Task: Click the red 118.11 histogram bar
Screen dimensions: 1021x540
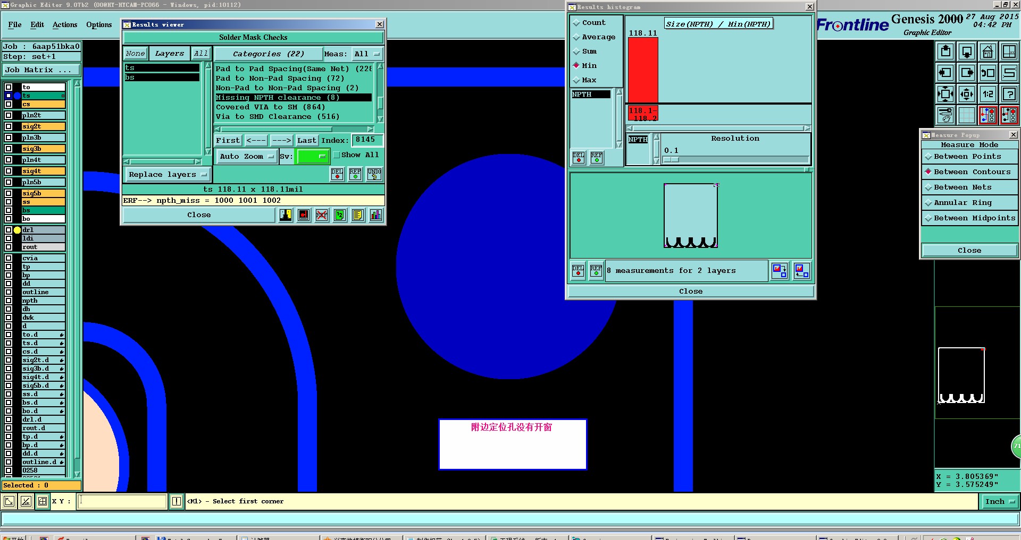Action: (x=643, y=70)
